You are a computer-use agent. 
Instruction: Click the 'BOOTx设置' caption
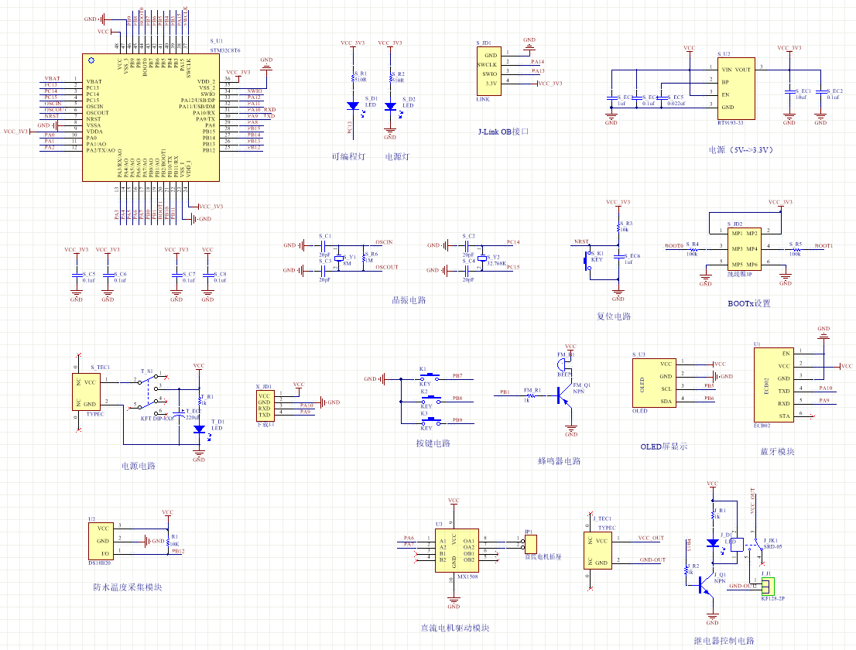[x=749, y=303]
